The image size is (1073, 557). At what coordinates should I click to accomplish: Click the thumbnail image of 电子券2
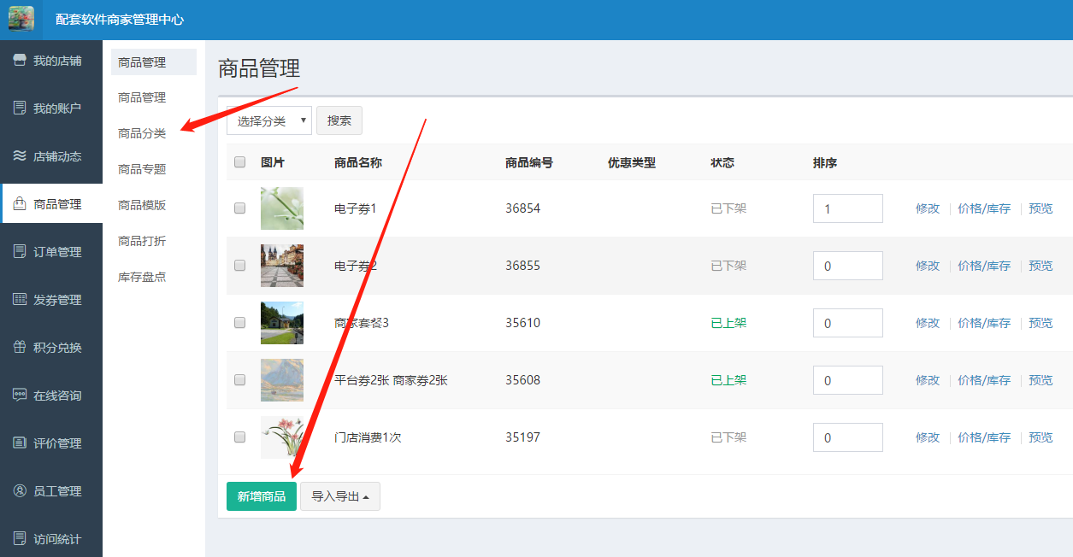pos(282,266)
